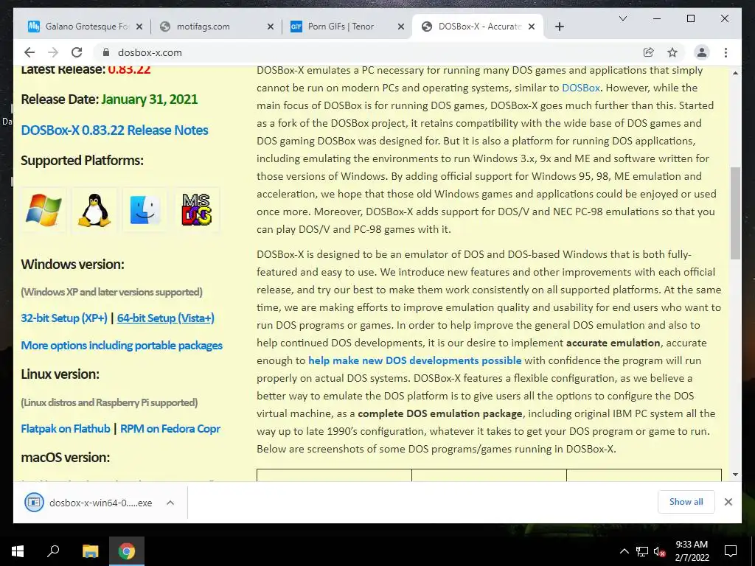
Task: Go back with the browser back arrow
Action: [x=29, y=52]
